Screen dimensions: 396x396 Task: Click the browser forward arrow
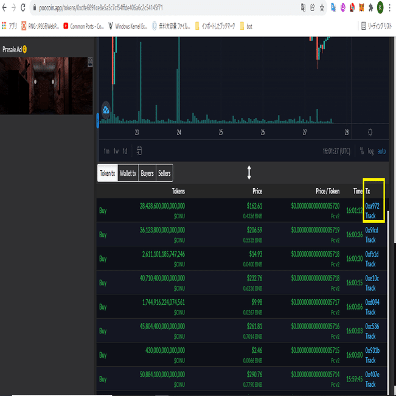(13, 8)
